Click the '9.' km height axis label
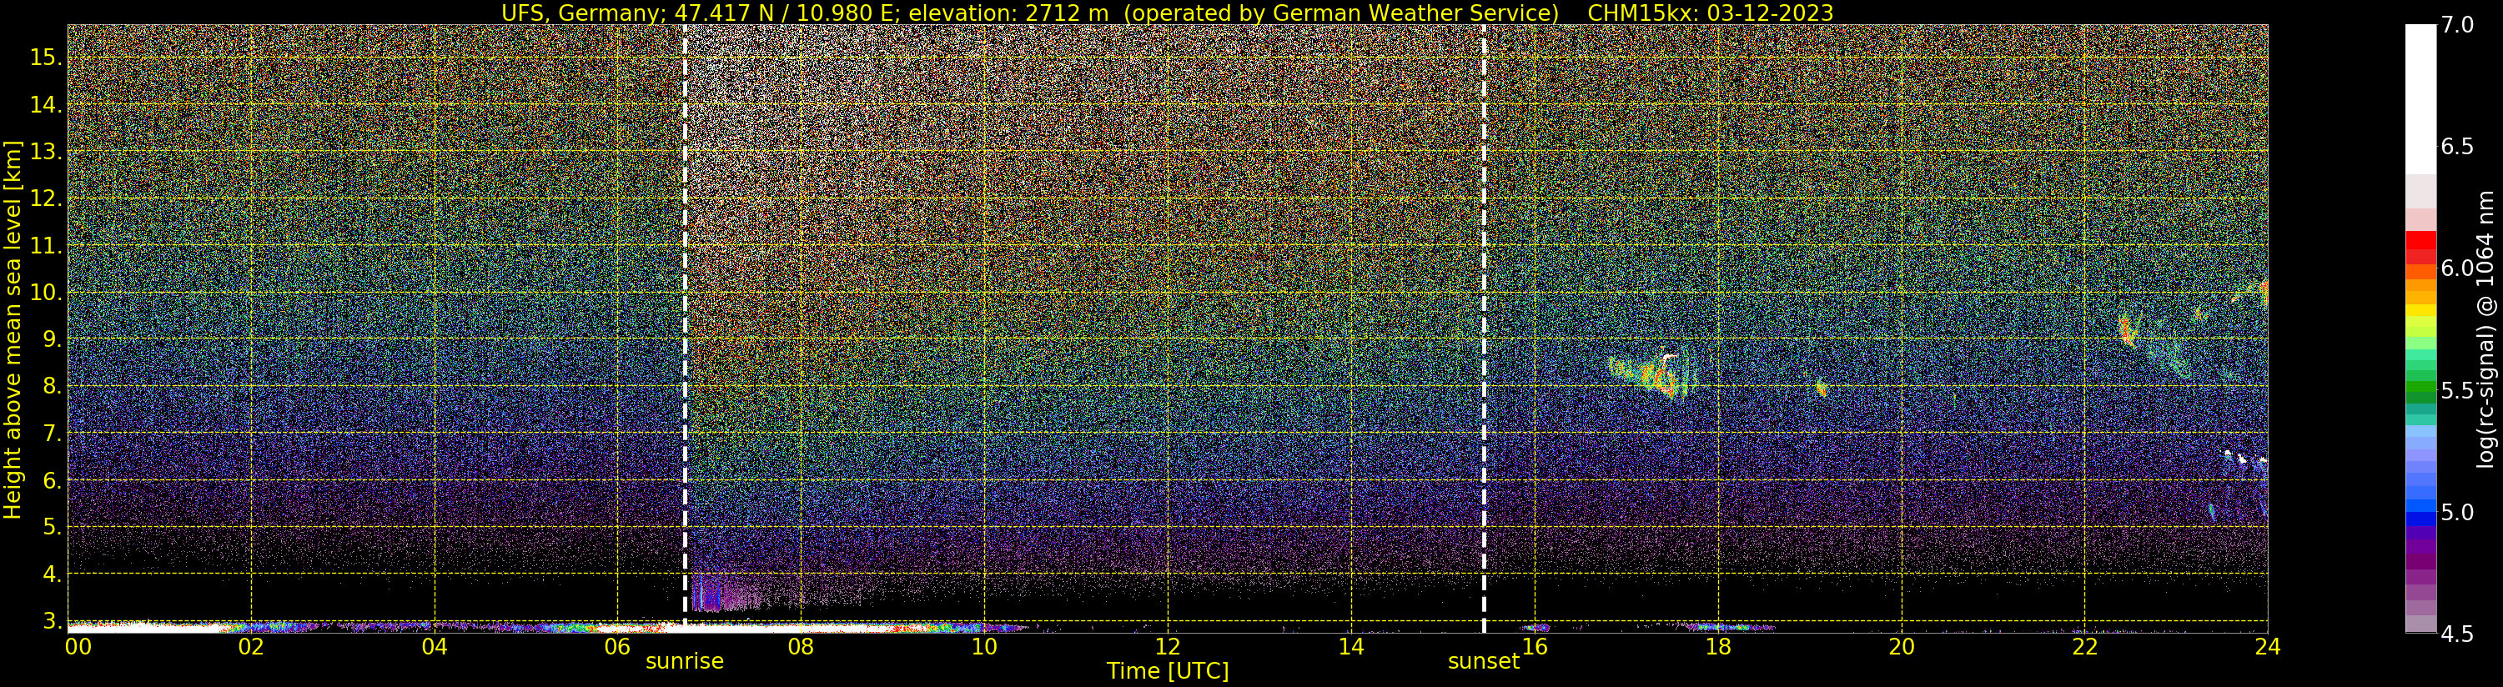2503x687 pixels. click(52, 339)
